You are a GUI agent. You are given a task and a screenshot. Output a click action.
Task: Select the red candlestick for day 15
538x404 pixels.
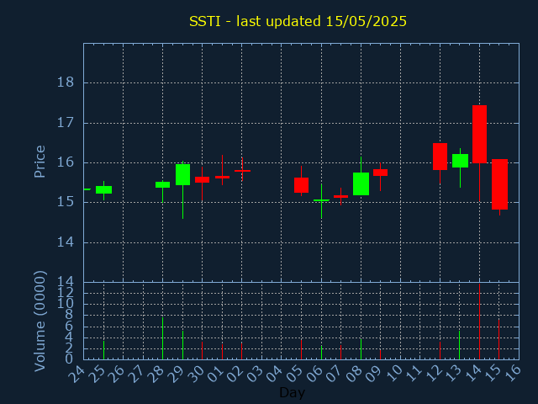pos(499,184)
